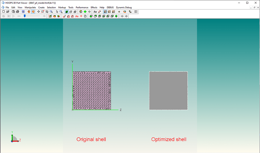
Task: Open the Performance menu
Action: pos(82,7)
